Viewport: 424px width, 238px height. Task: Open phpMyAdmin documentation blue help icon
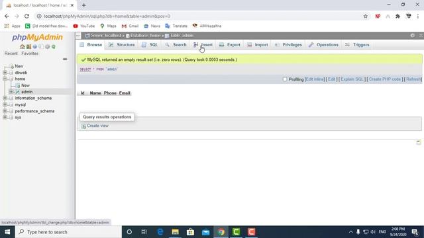click(35, 47)
